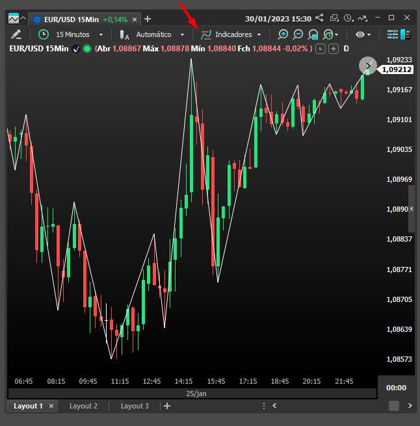420x426 pixels.
Task: Toggle the green status dot by EUR/USD
Action: (x=87, y=49)
